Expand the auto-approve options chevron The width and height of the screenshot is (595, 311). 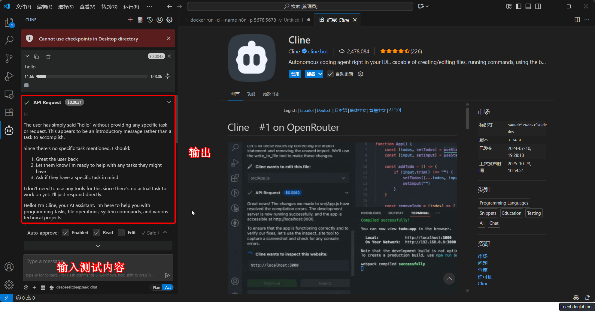[165, 233]
